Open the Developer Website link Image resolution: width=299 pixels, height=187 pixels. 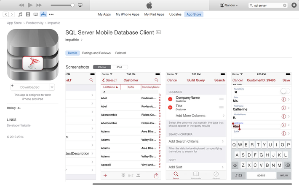(x=19, y=125)
